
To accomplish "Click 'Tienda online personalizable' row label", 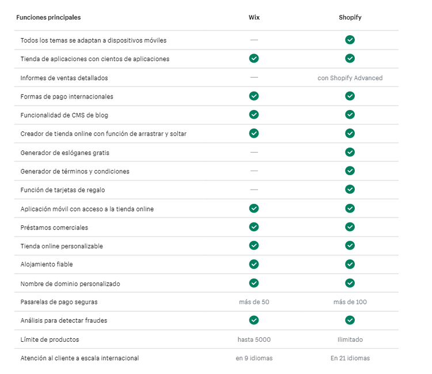I will (62, 246).
